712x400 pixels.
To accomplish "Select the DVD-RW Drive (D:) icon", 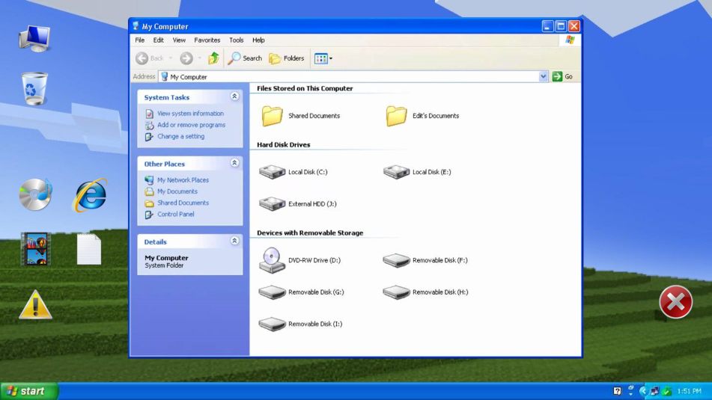I will pos(273,260).
